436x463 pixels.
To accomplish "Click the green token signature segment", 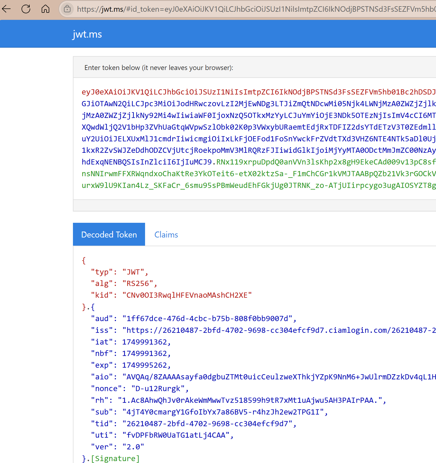I will [x=259, y=174].
